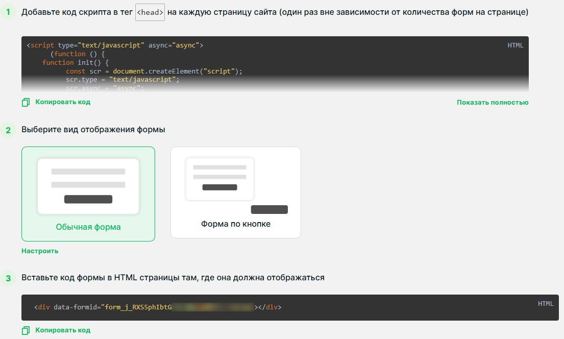Screen dimensions: 564x339
Task: Click inside the script code block
Action: (x=275, y=64)
